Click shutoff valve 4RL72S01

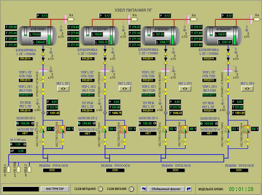coord(105,141)
